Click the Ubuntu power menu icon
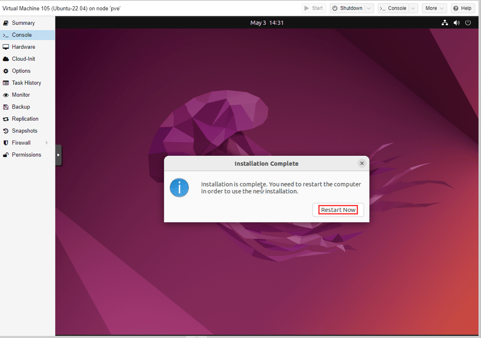This screenshot has height=338, width=481. [x=468, y=23]
